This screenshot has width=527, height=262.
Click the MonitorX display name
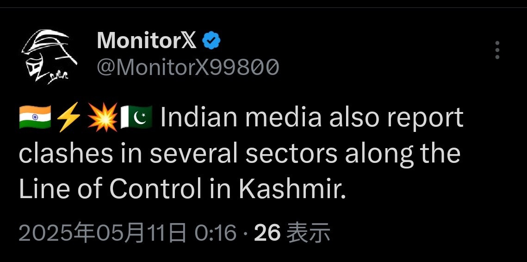click(146, 41)
